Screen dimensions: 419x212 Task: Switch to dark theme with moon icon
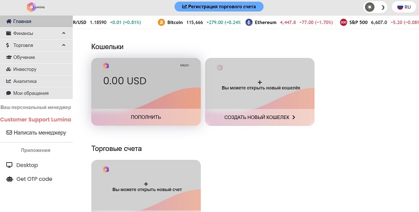tap(382, 7)
